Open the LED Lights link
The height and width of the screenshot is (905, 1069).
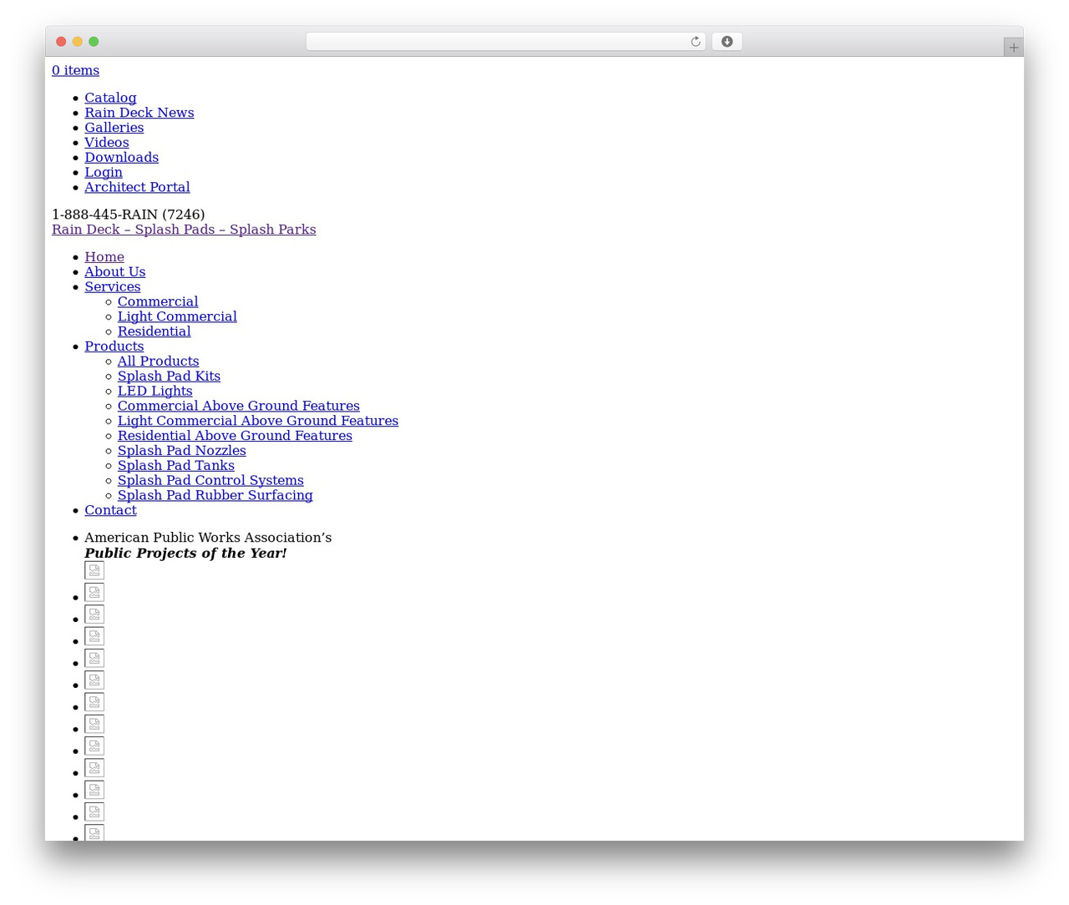click(155, 392)
